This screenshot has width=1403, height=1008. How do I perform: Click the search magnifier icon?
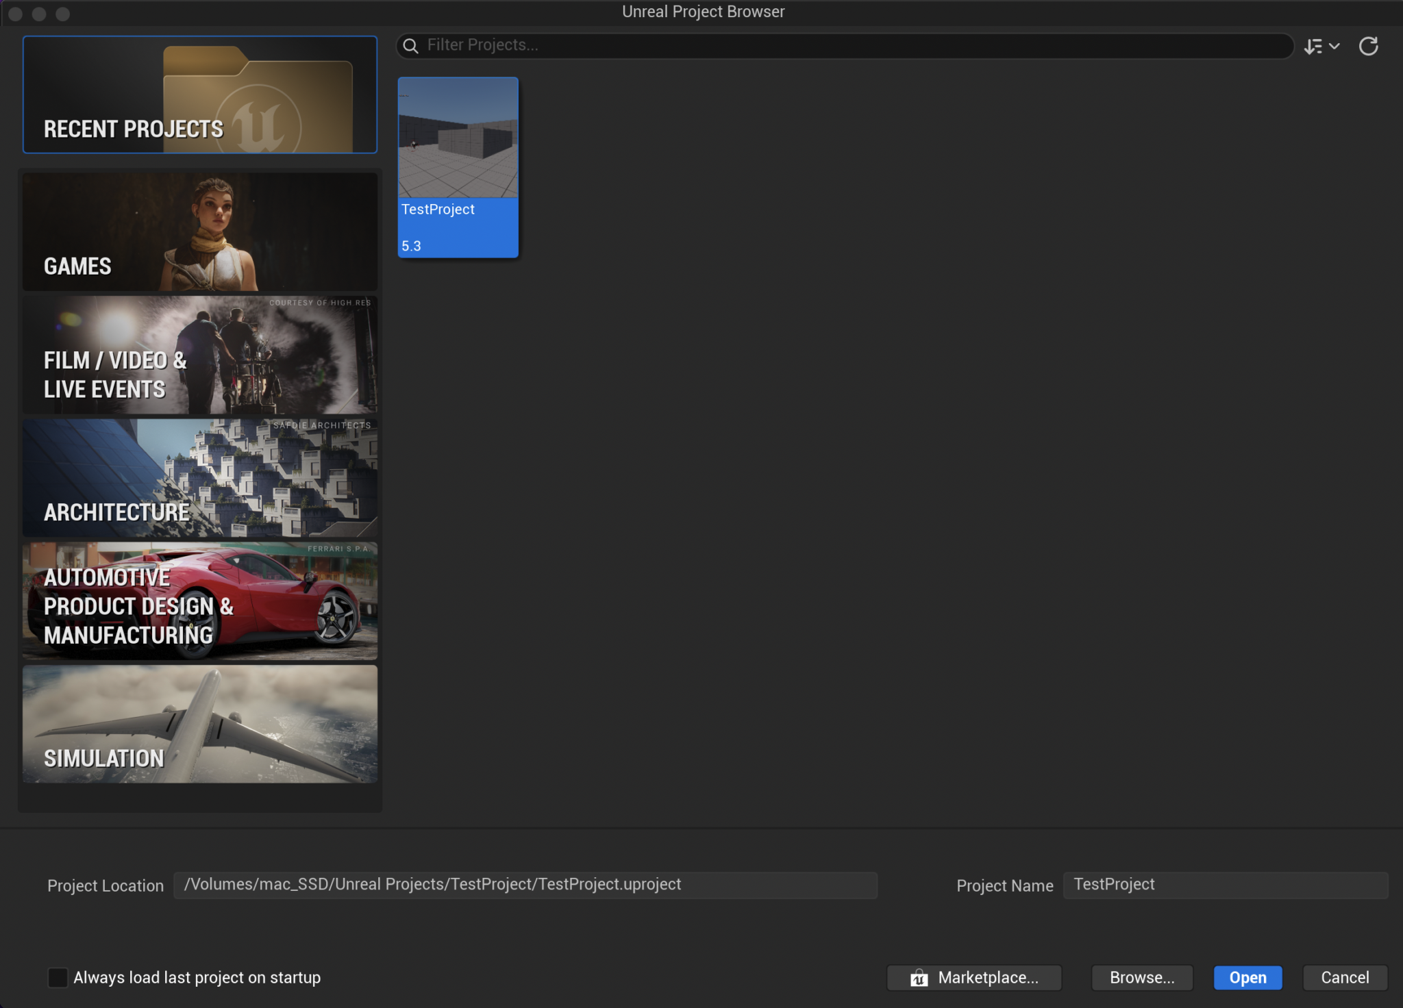(411, 46)
